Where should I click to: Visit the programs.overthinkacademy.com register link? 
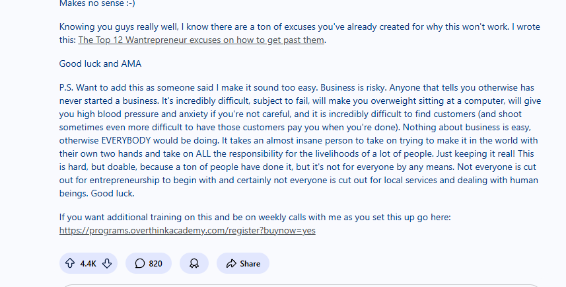(187, 231)
